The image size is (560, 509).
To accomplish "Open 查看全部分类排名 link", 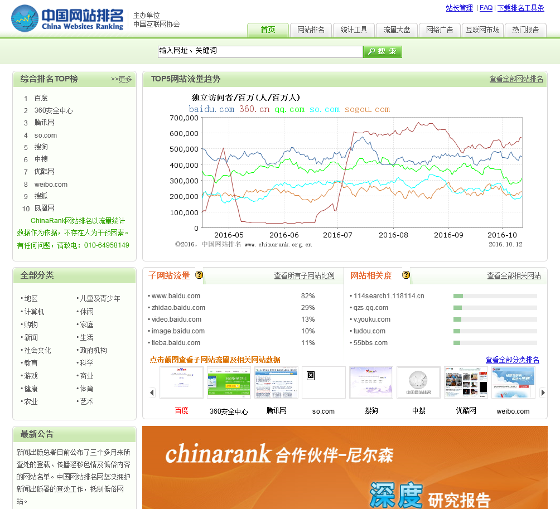I will click(512, 360).
